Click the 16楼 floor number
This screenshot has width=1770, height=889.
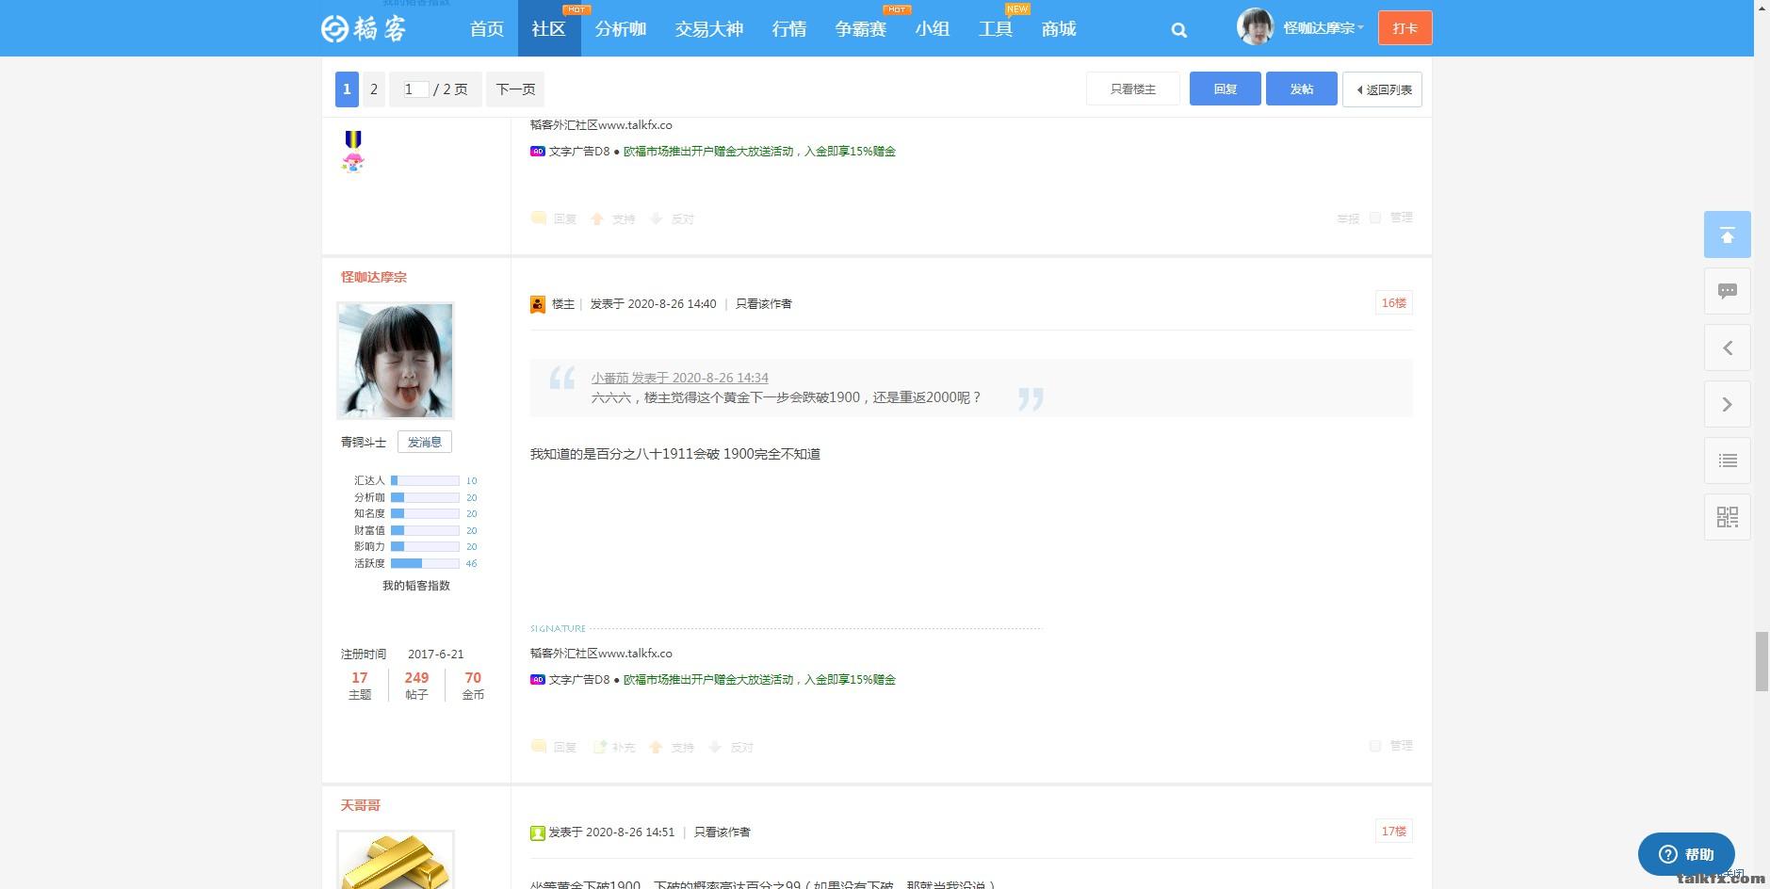(x=1393, y=303)
